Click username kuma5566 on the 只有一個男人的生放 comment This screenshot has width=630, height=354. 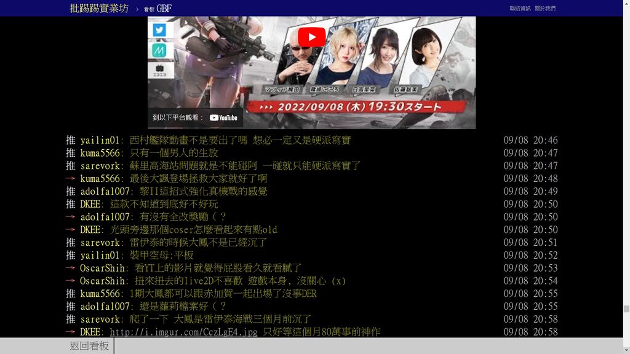tap(100, 153)
